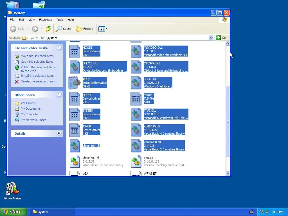Open the Forward history dropdown arrow
Screen dimensions: 288x216
coord(42,29)
